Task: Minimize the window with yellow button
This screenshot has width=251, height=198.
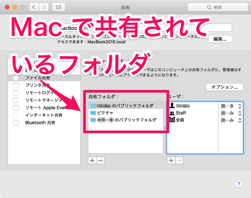Action: point(15,7)
